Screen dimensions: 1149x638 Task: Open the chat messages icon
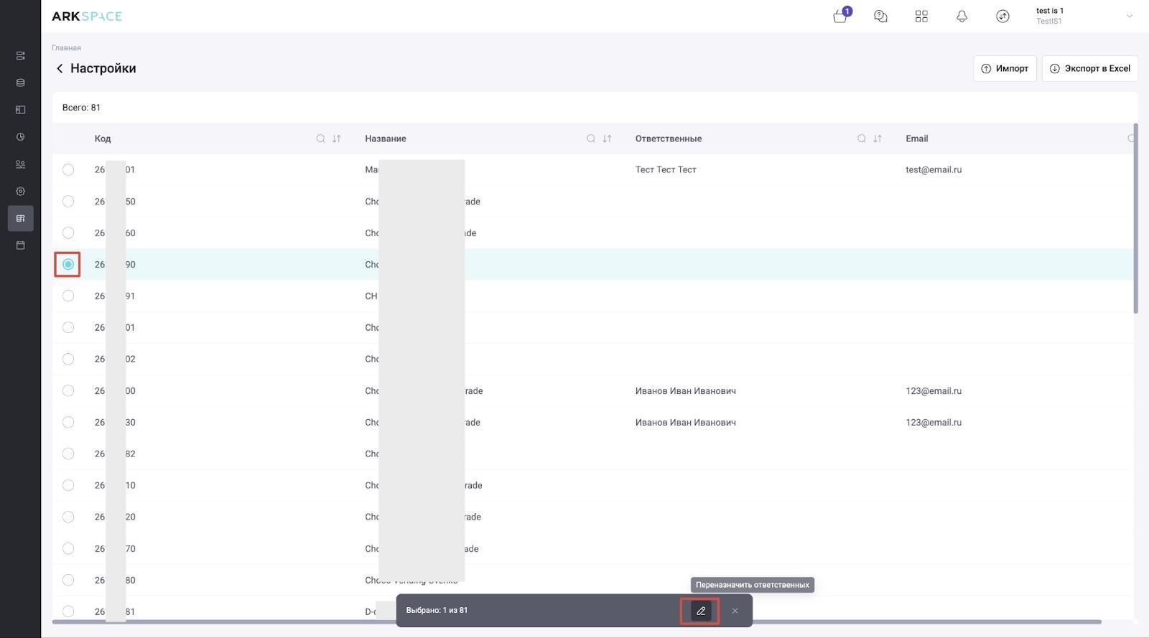[x=880, y=17]
